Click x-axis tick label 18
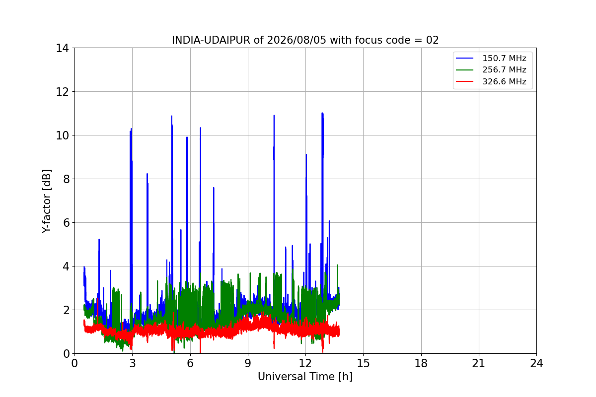596x397 pixels. pyautogui.click(x=421, y=363)
